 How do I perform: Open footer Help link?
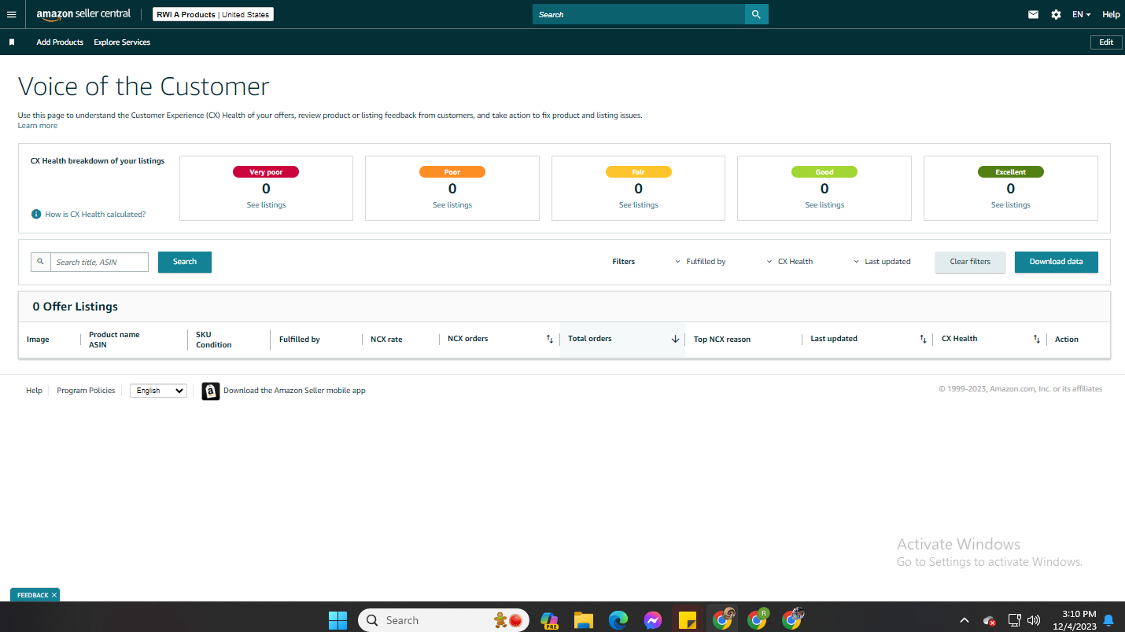pos(34,391)
